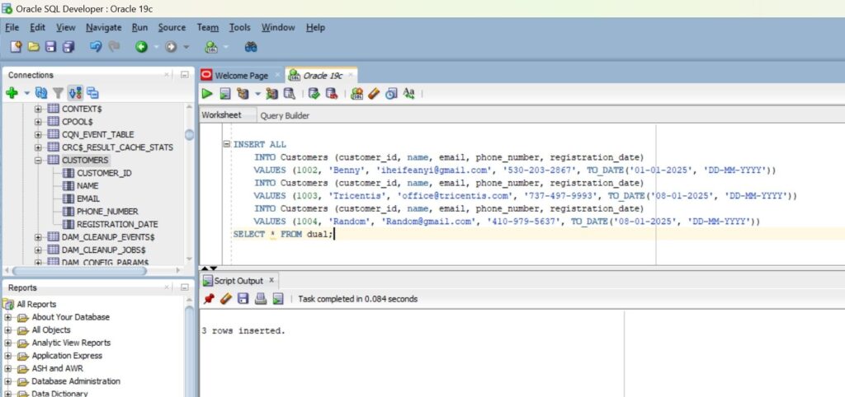Open the Tools menu

pos(239,27)
